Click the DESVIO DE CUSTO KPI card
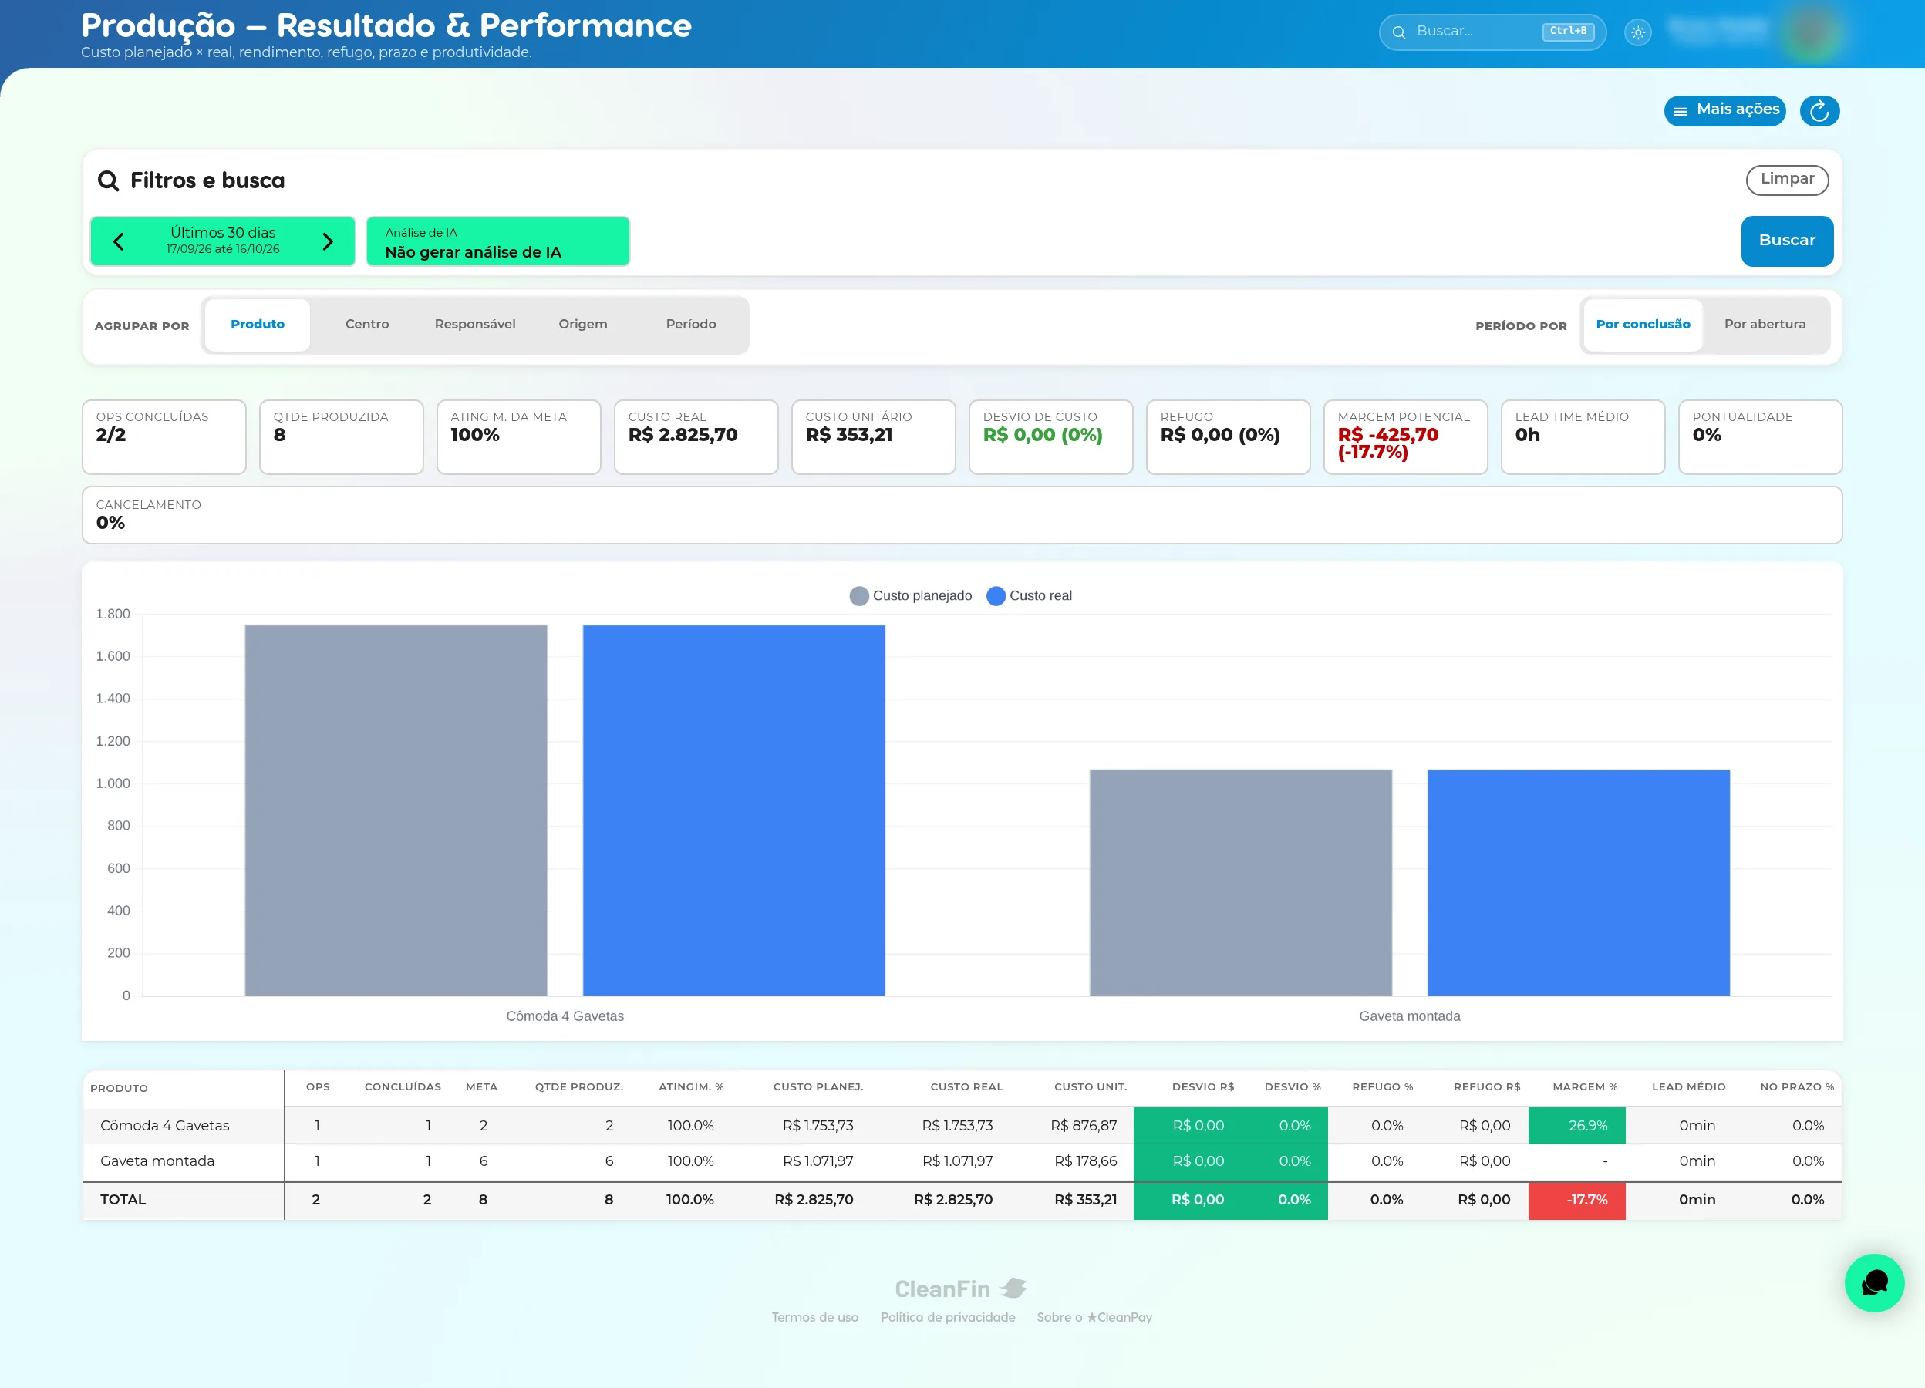The width and height of the screenshot is (1925, 1388). (1050, 437)
